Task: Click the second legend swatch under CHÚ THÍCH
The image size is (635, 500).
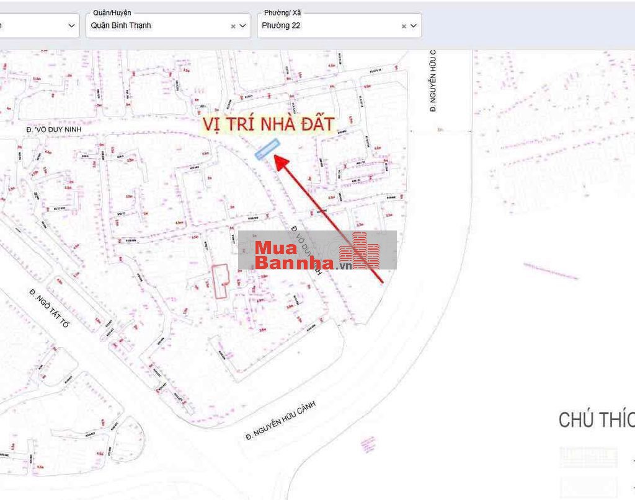Action: click(x=588, y=486)
